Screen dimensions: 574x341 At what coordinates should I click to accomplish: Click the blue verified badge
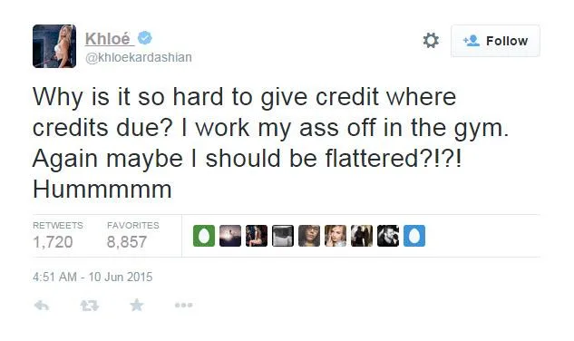(145, 38)
